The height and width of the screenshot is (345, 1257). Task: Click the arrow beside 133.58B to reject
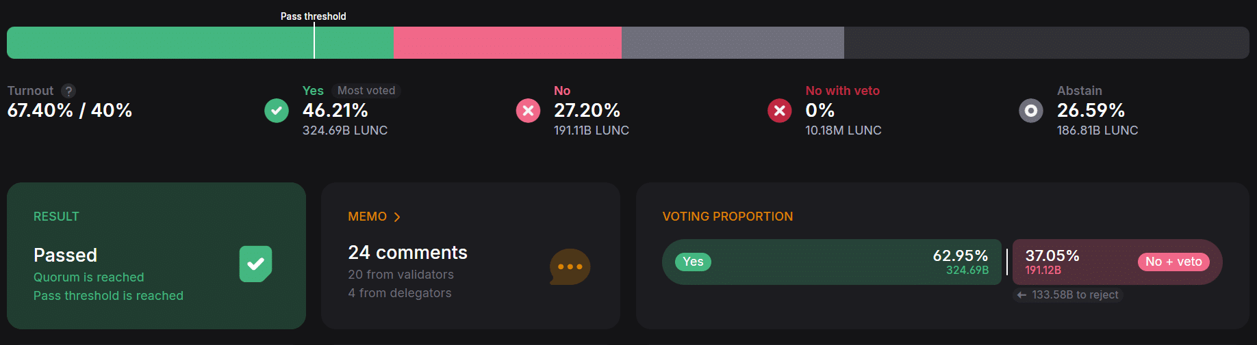tap(1021, 295)
